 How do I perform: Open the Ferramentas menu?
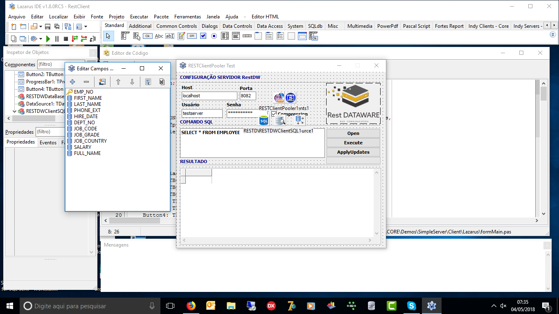point(187,17)
